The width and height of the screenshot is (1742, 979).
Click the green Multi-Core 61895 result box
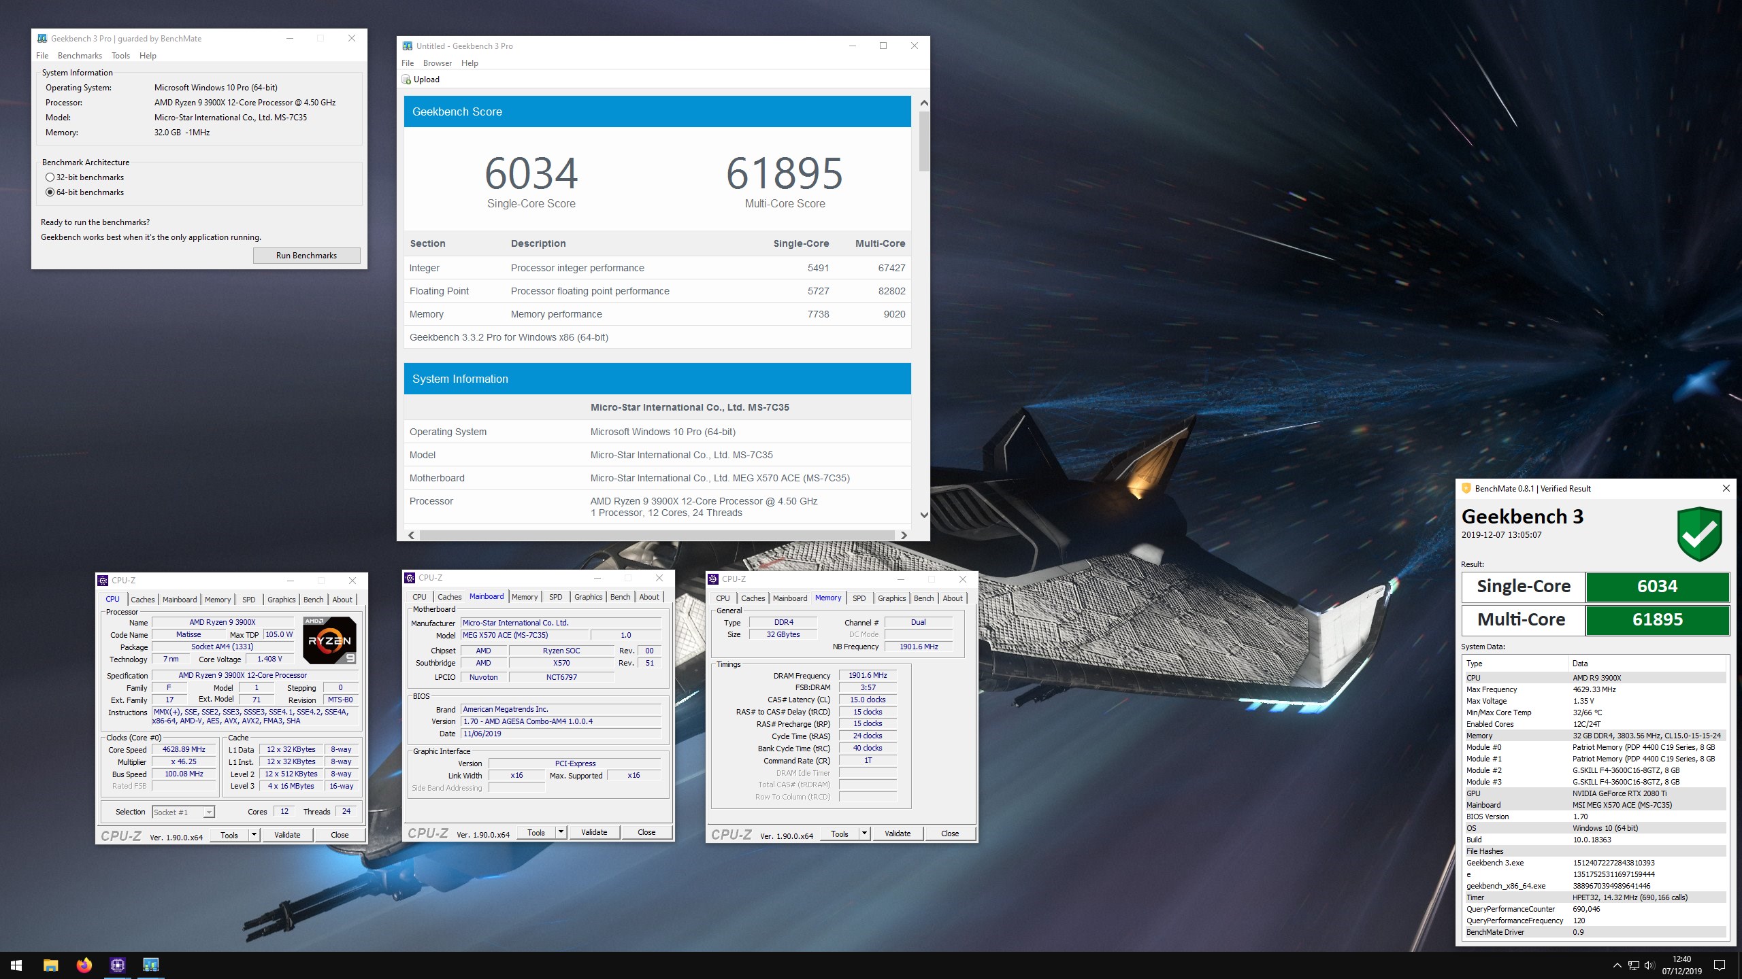1658,620
